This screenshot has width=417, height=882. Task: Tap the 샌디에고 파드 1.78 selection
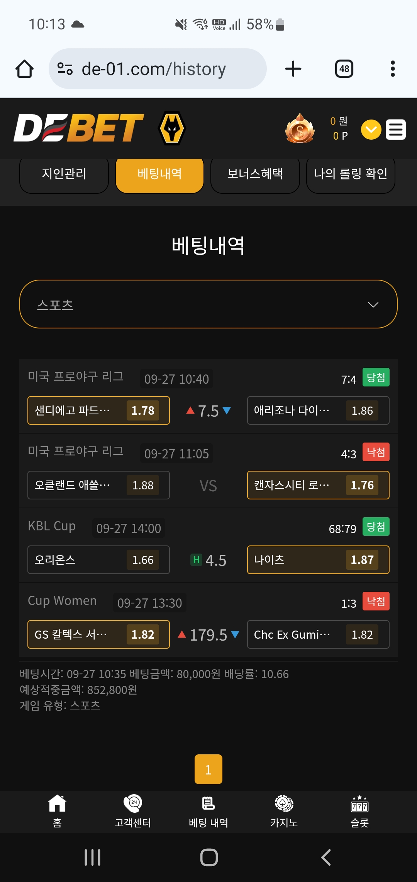pos(98,410)
